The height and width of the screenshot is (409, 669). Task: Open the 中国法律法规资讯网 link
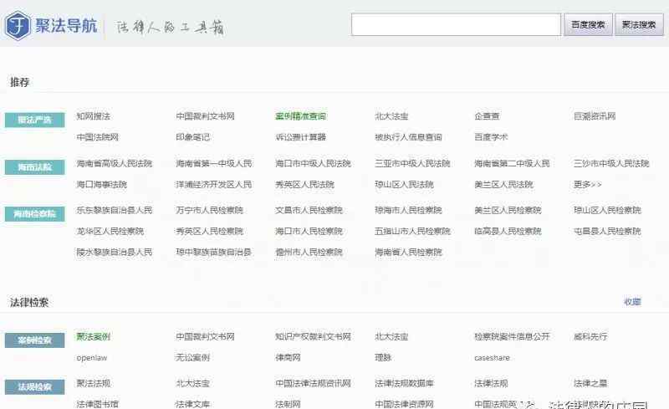[313, 383]
